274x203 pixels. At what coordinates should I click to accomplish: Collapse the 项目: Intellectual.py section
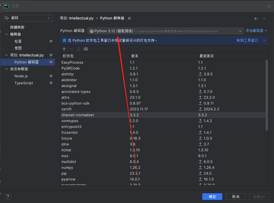[6, 55]
